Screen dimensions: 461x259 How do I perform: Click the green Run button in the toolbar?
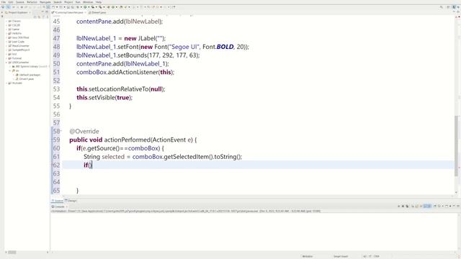pos(85,7)
